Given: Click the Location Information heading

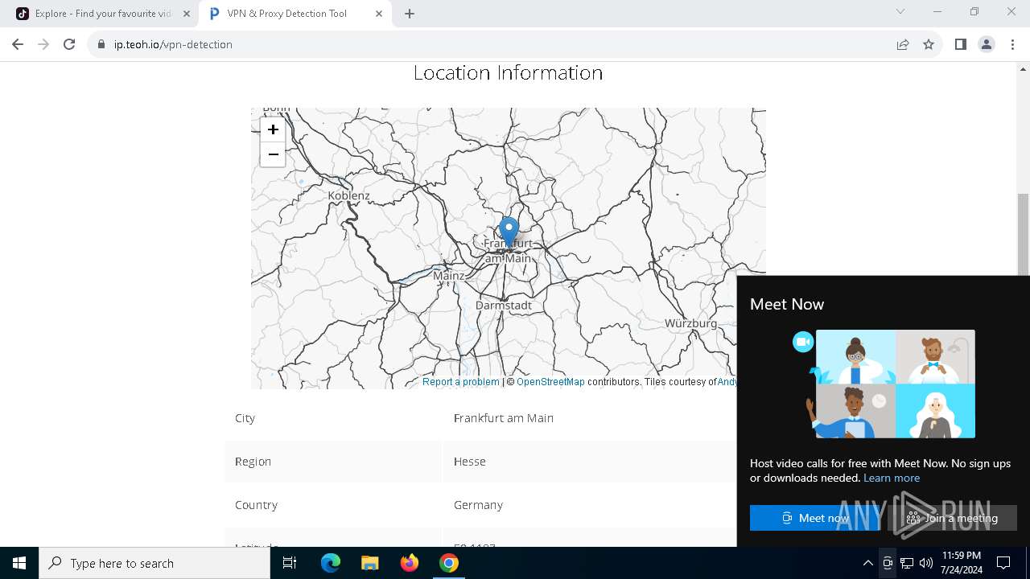Looking at the screenshot, I should tap(508, 72).
